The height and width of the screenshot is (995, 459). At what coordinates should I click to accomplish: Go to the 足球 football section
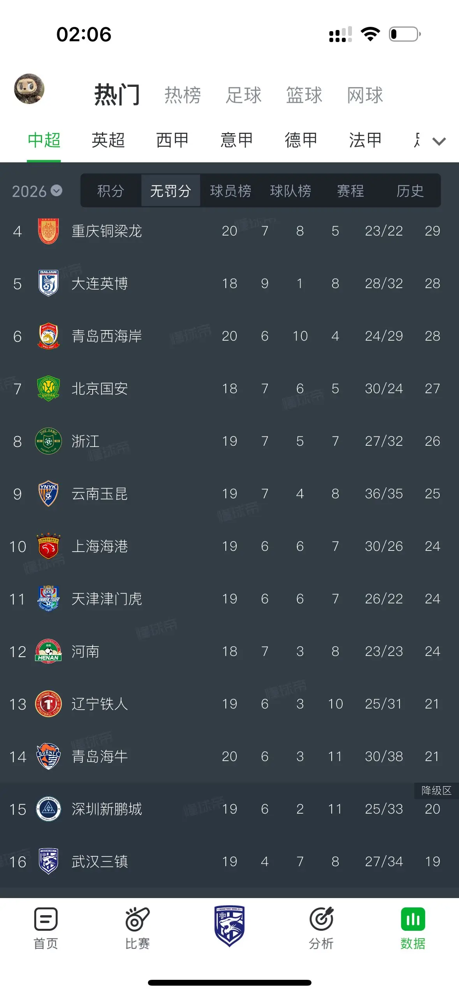pos(244,95)
